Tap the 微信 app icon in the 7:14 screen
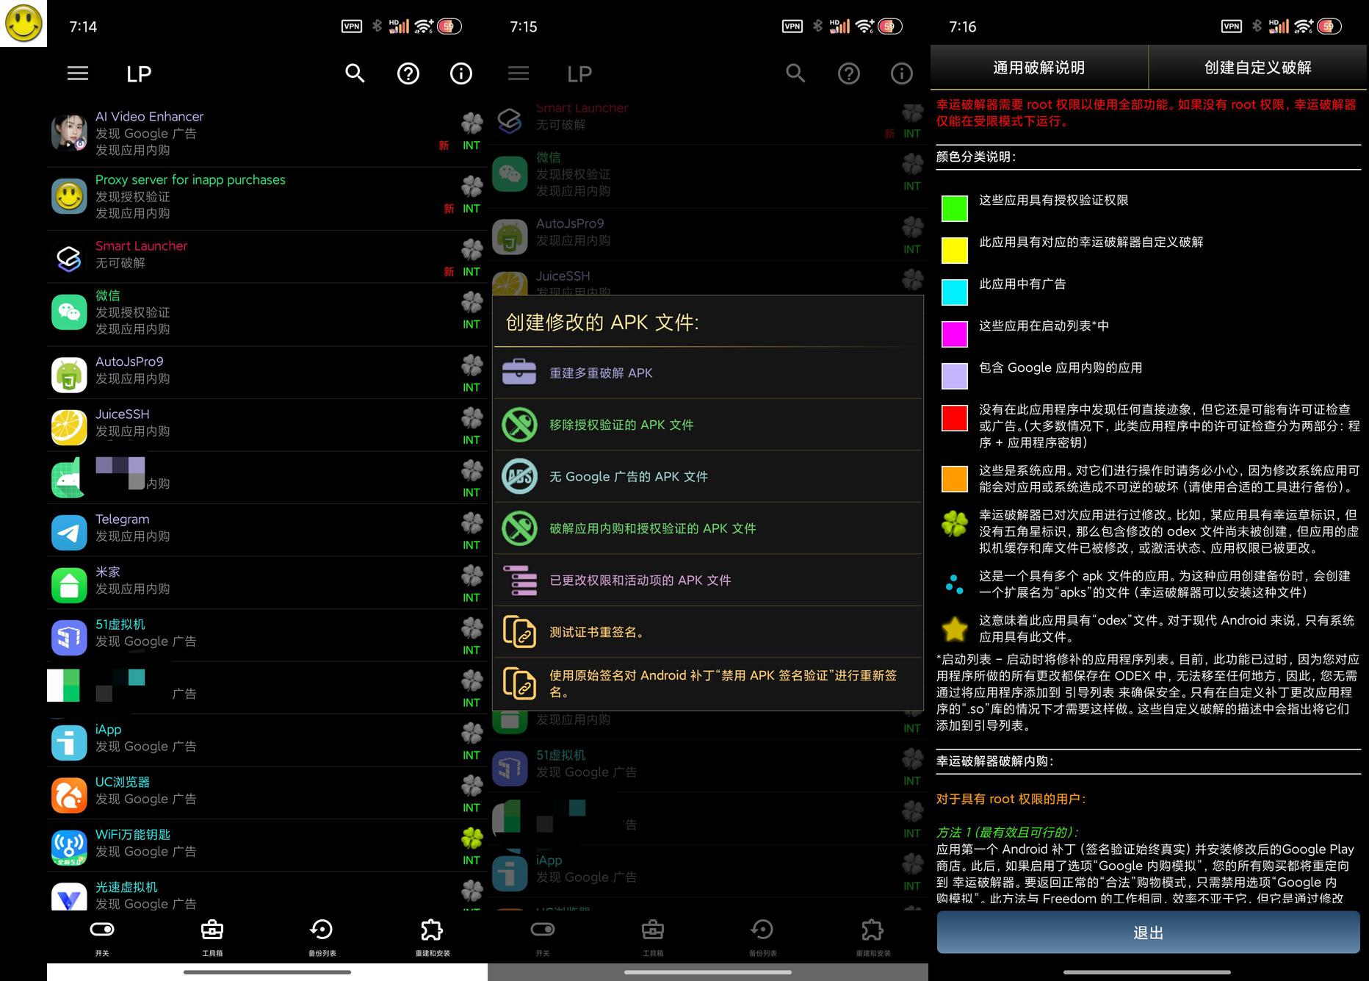The height and width of the screenshot is (981, 1369). tap(69, 312)
